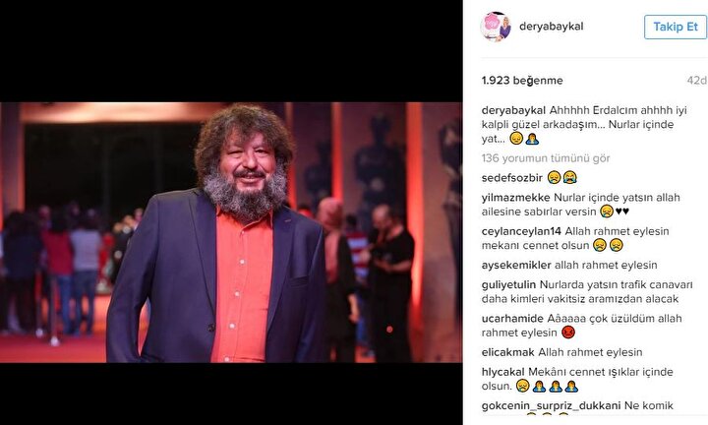Expand all comments via 136 yorumun tümünü gör
Image resolution: width=708 pixels, height=425 pixels.
tap(546, 158)
